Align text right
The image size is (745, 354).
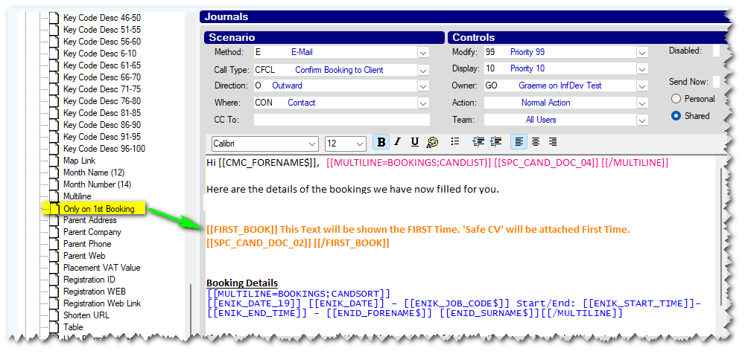coord(553,142)
